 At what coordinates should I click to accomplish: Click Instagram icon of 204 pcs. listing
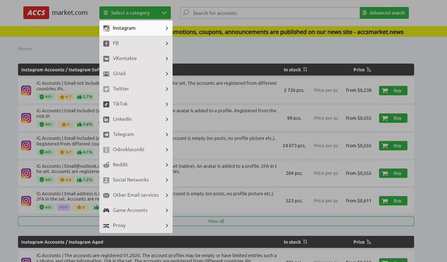click(x=26, y=173)
